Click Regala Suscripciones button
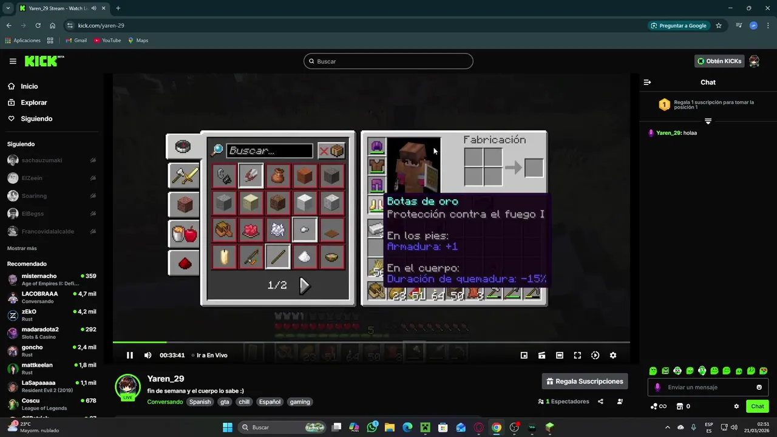Viewport: 777px width, 437px height. coord(585,381)
